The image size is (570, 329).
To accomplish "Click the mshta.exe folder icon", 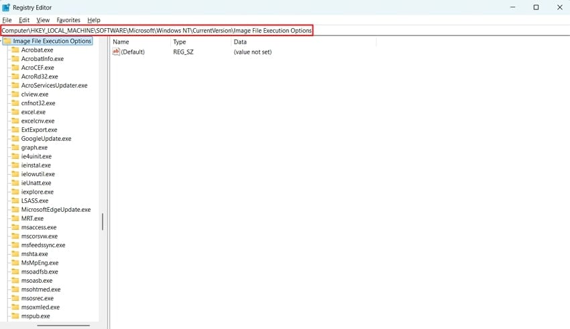I will pos(15,254).
